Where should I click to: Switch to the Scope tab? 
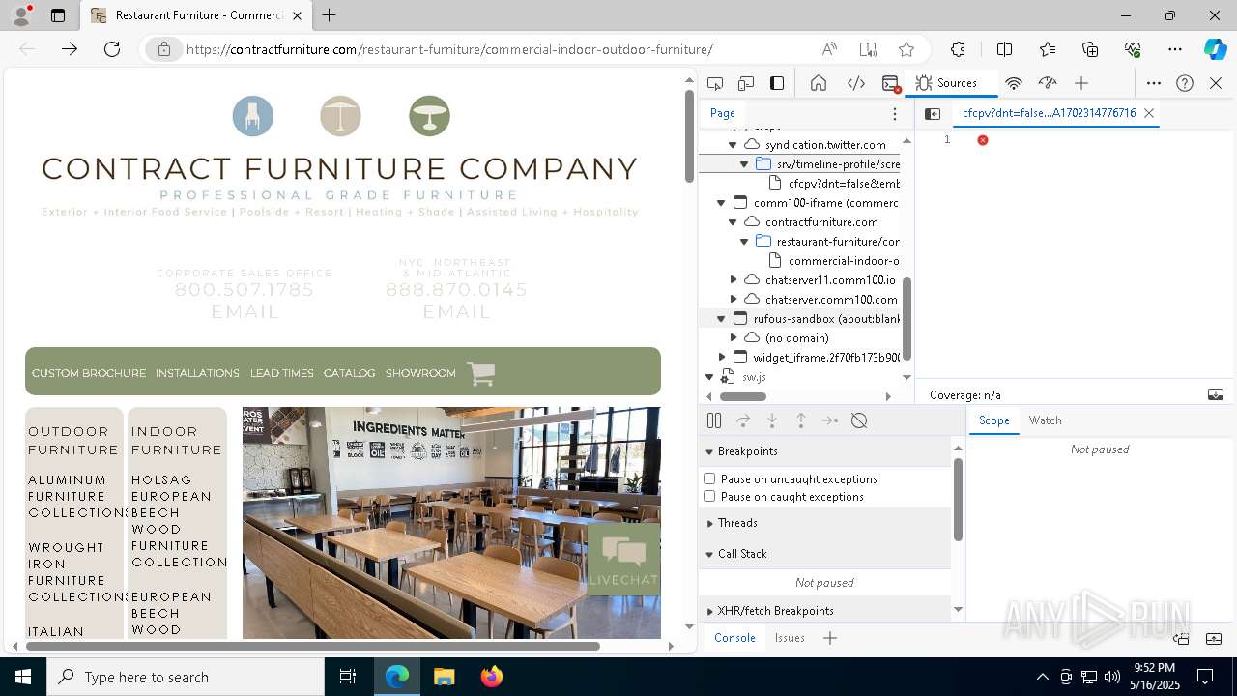click(993, 420)
